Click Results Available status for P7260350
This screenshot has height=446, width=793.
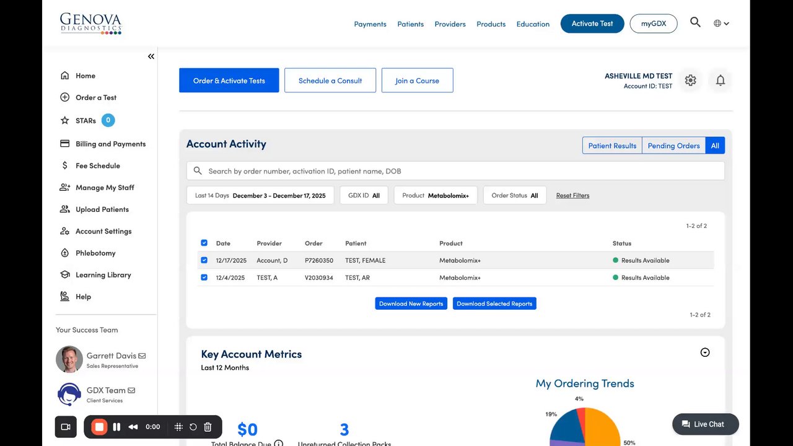coord(641,260)
